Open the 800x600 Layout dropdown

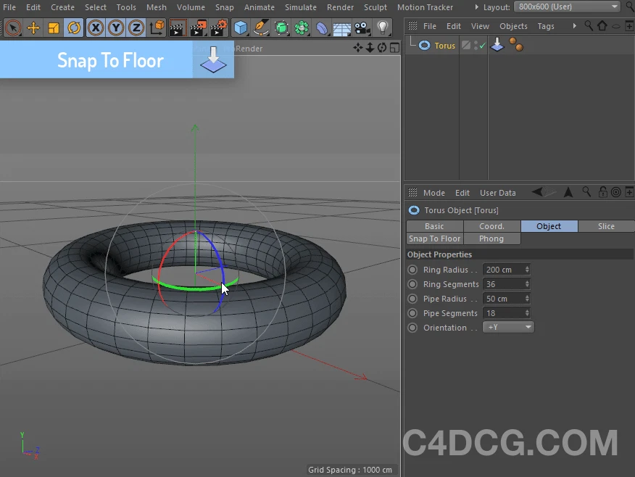pos(566,7)
